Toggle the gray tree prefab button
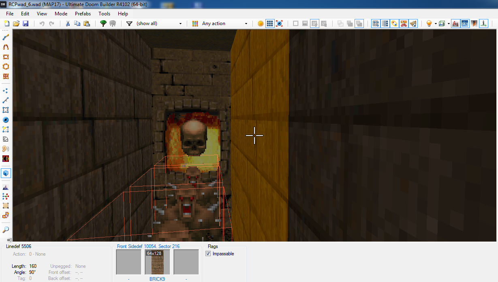Viewport: 498px width, 282px height. click(113, 23)
